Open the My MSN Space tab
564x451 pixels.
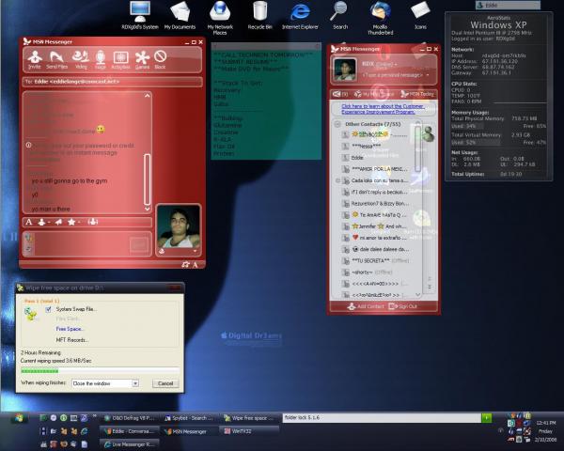[x=374, y=94]
